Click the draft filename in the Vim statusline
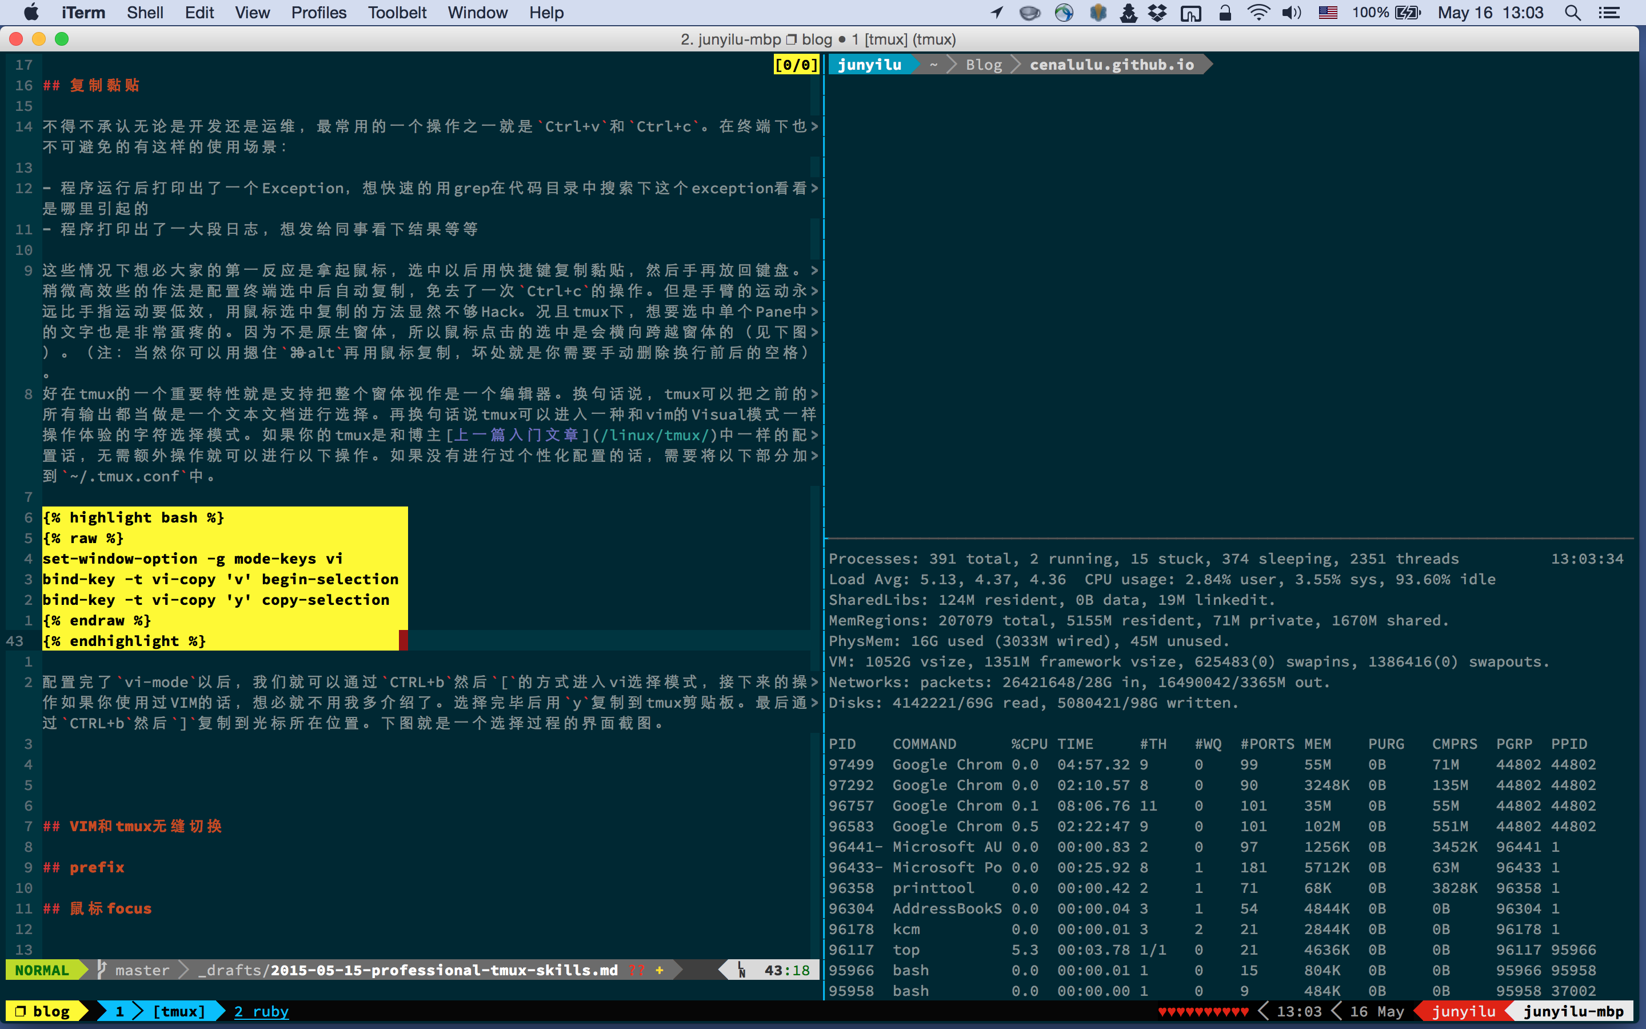 click(444, 970)
